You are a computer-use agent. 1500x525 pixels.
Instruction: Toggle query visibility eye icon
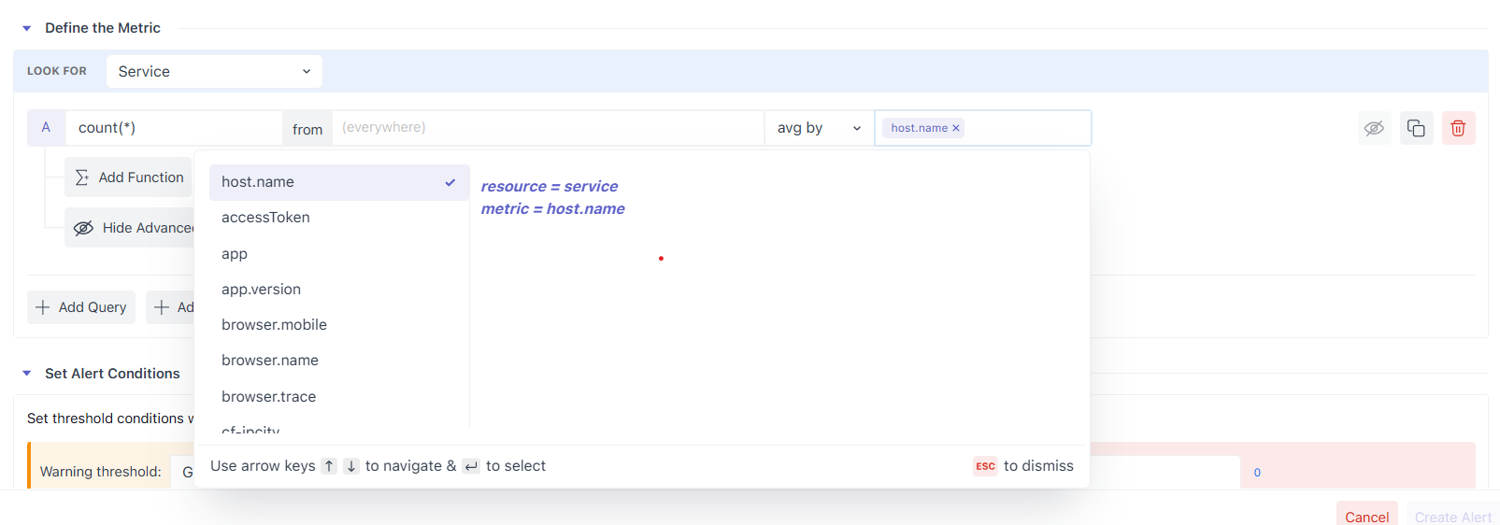[1374, 128]
